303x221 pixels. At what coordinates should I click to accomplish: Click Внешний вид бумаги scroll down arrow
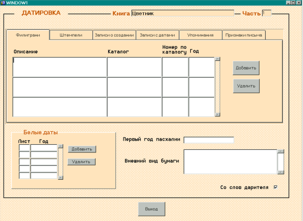pyautogui.click(x=281, y=172)
